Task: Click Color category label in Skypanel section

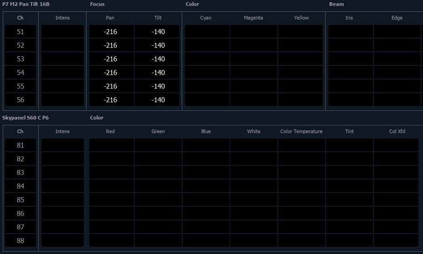Action: [x=97, y=118]
